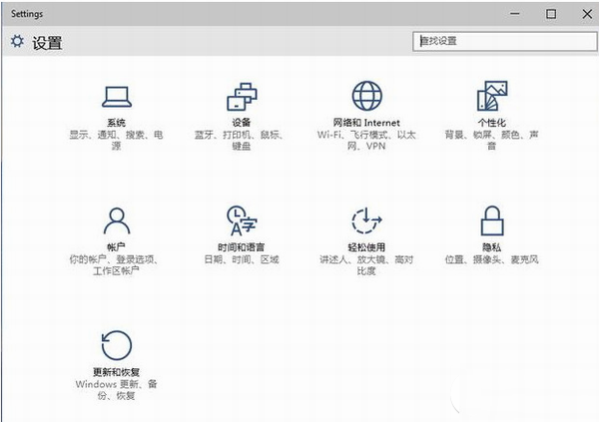The image size is (599, 422).
Task: Click the 系统 label
Action: click(116, 123)
